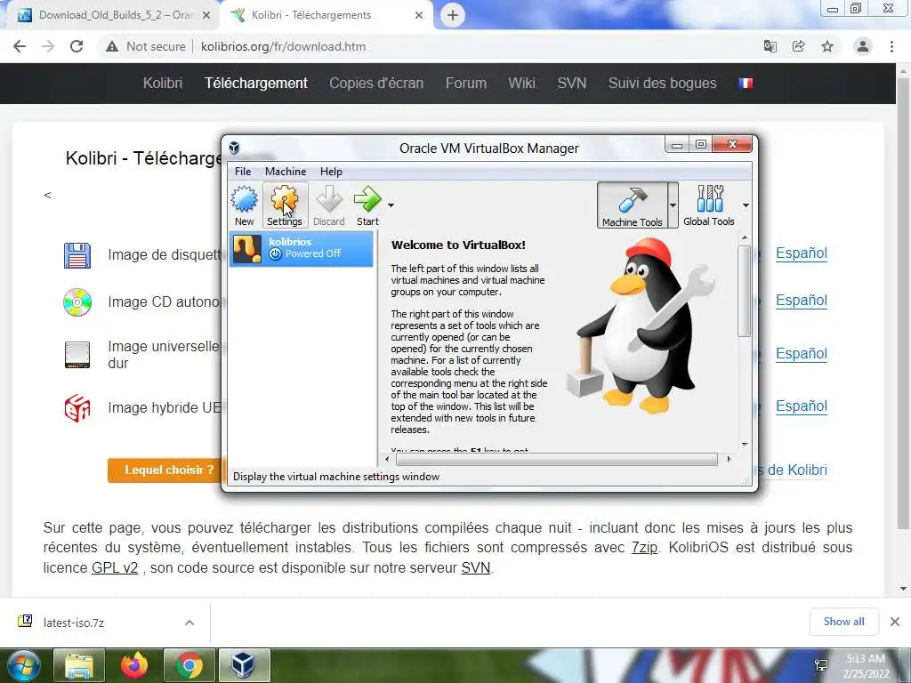Go back with browser back arrow
Image resolution: width=911 pixels, height=683 pixels.
20,46
